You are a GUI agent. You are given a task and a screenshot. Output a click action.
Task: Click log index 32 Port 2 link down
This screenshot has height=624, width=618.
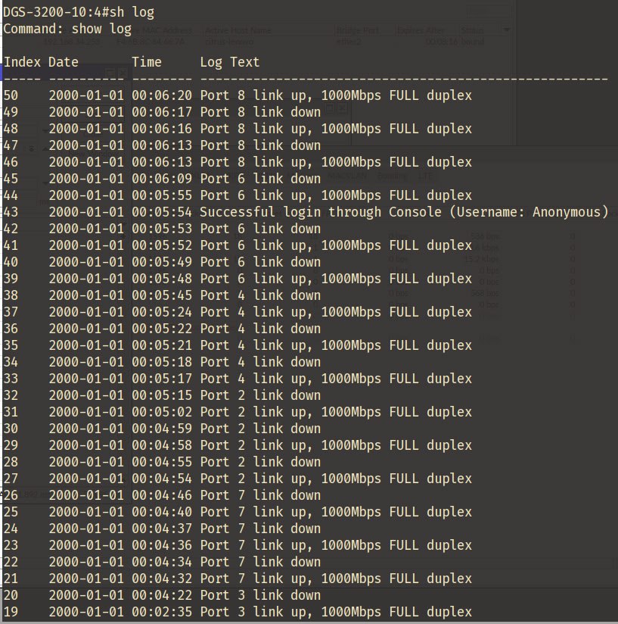pos(162,395)
